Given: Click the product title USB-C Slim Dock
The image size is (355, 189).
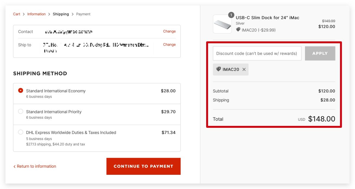Looking at the screenshot, I should click(x=267, y=18).
